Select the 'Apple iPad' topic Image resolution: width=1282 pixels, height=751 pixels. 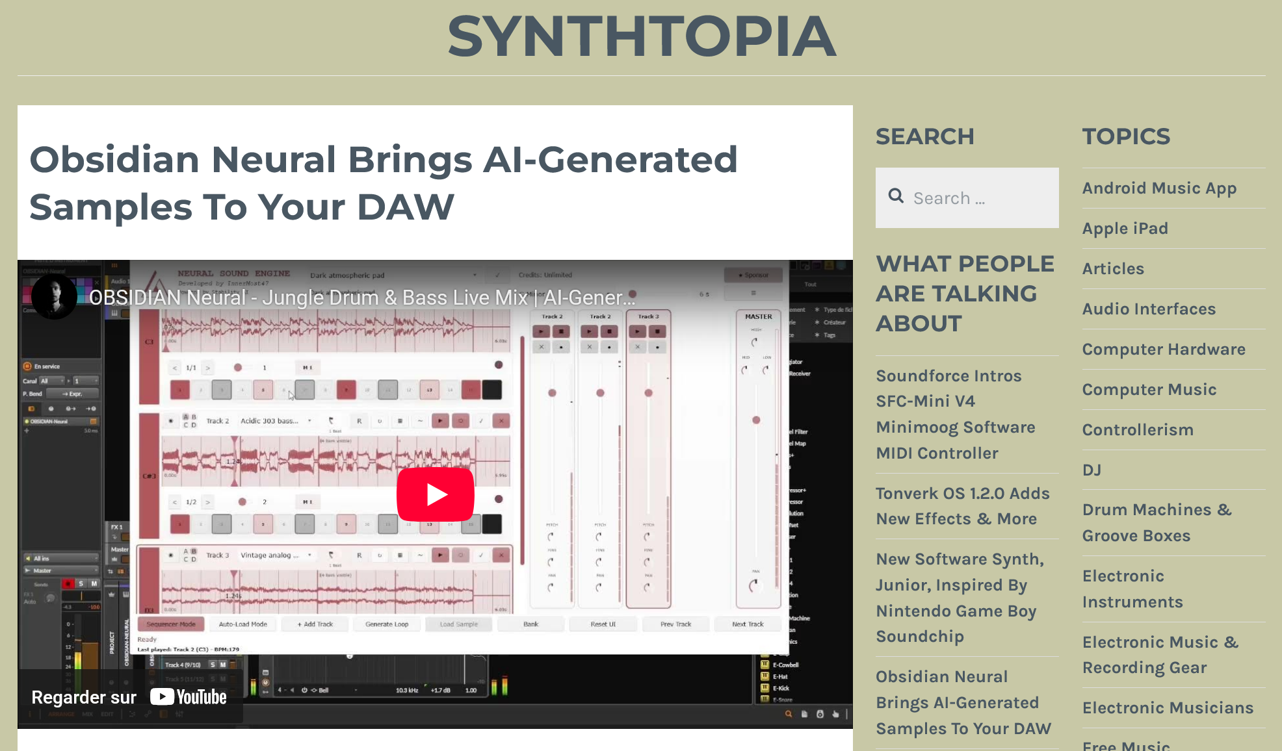(1125, 229)
